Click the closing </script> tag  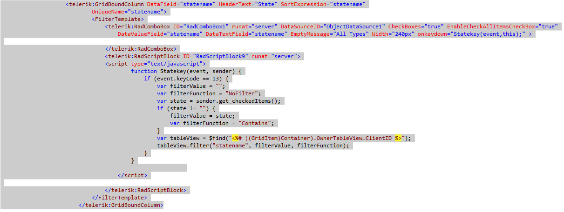tap(133, 175)
